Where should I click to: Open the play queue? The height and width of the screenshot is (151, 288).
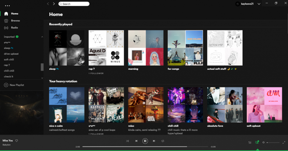(250, 142)
